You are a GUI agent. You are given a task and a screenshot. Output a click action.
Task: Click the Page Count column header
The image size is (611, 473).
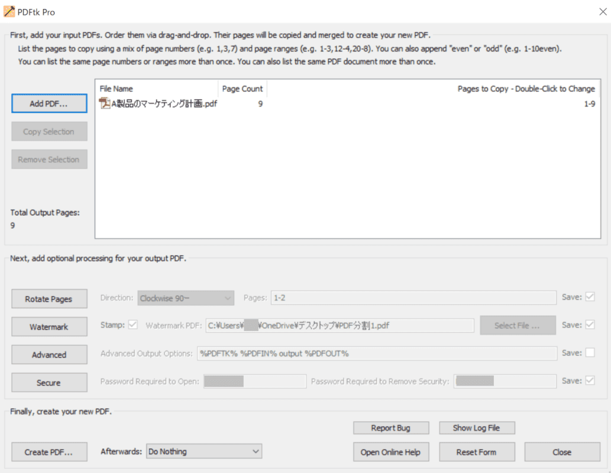click(243, 89)
